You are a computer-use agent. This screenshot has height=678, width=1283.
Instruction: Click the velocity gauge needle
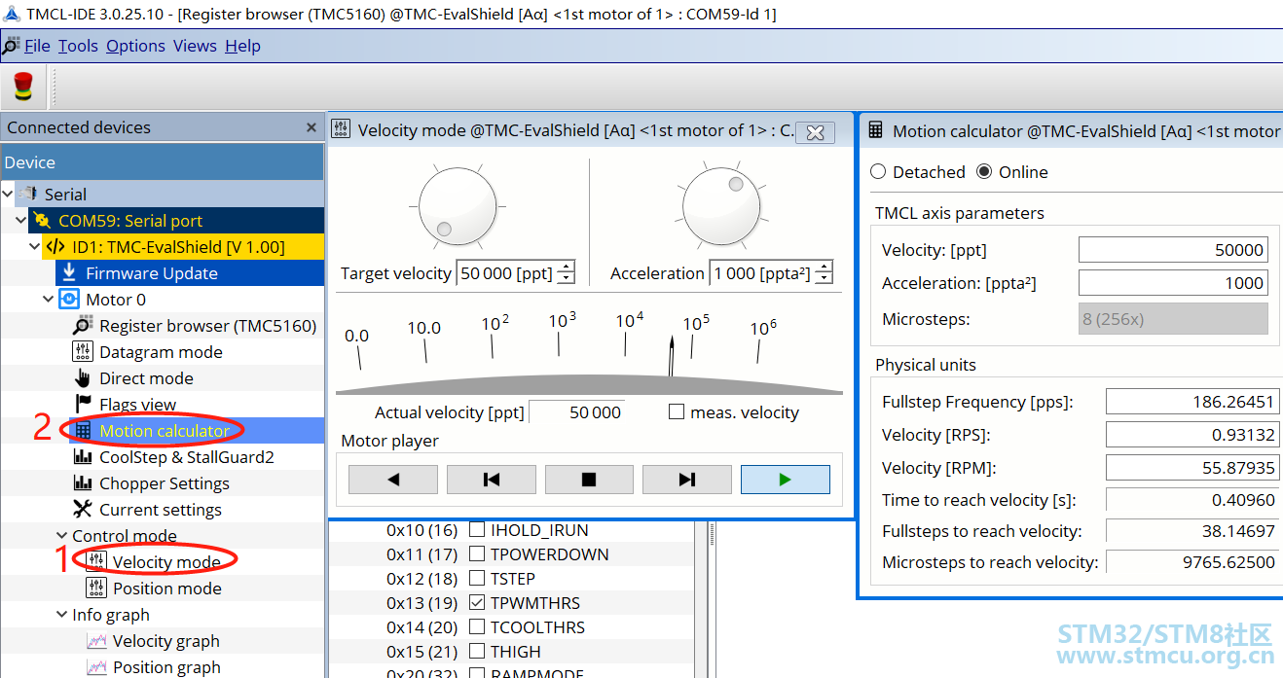[671, 356]
